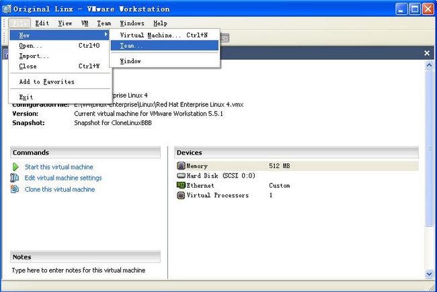Image resolution: width=437 pixels, height=292 pixels.
Task: Click the Virtual Processors icon
Action: pyautogui.click(x=181, y=195)
